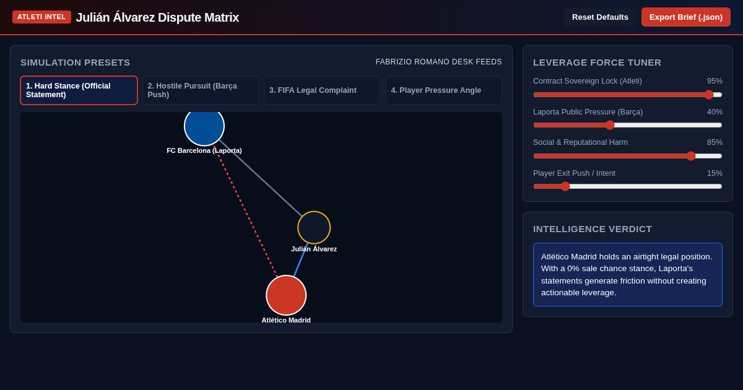Click the FC Barcelona (Laporta) node label
The image size is (743, 390).
tap(204, 150)
